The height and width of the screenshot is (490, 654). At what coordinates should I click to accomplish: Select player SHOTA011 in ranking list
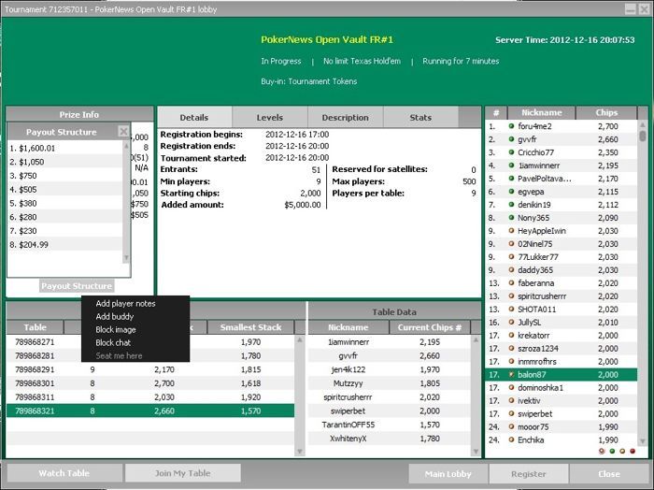562,309
